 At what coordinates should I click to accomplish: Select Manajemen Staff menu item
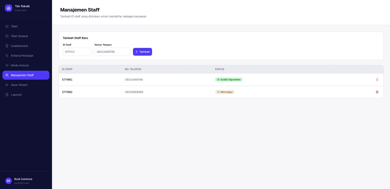pyautogui.click(x=26, y=75)
